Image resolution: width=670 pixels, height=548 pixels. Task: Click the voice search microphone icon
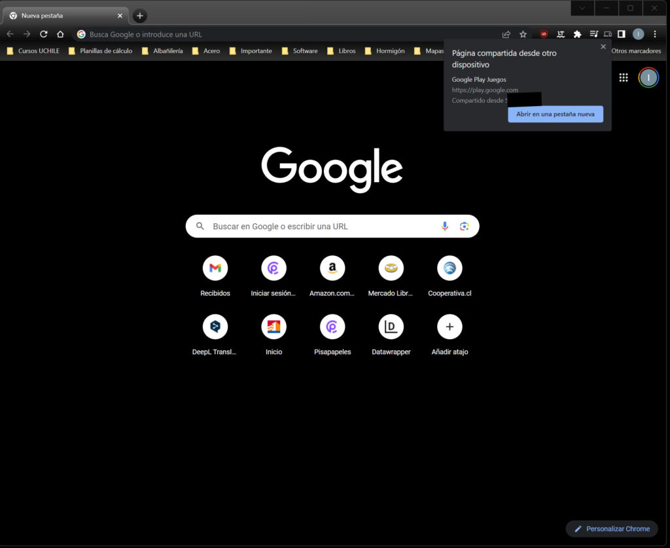pyautogui.click(x=445, y=225)
